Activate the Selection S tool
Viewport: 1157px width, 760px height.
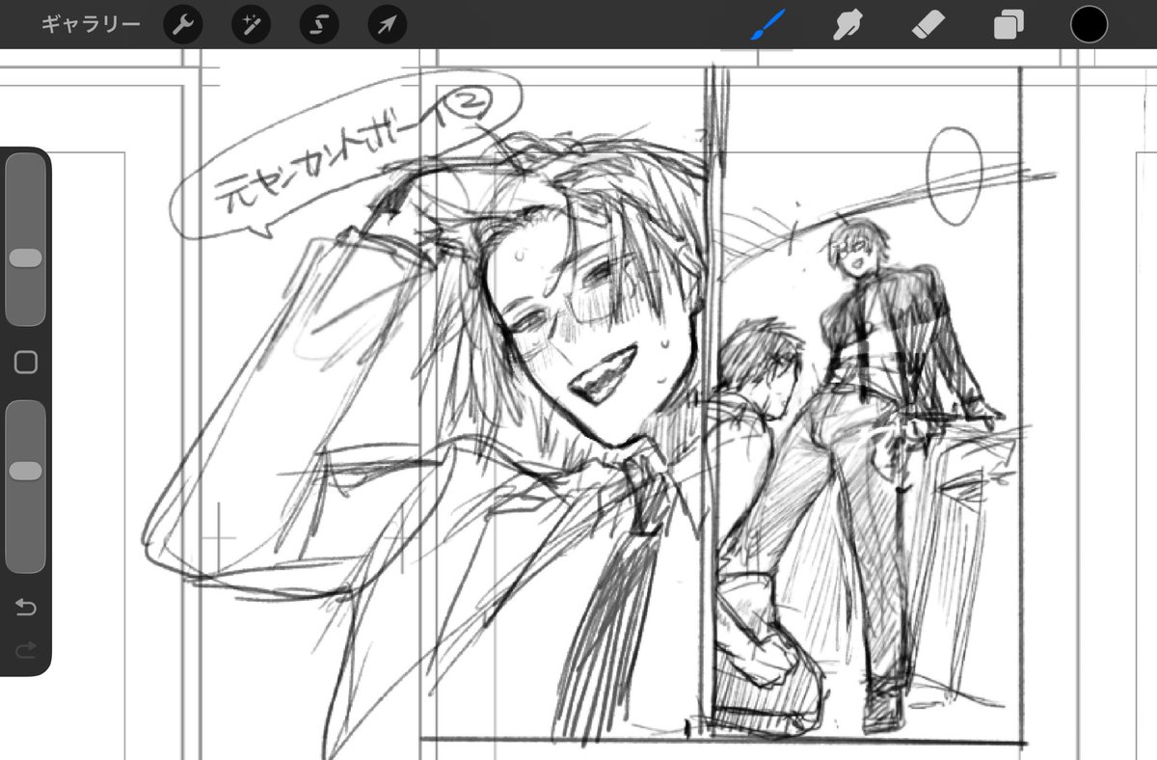[x=319, y=26]
